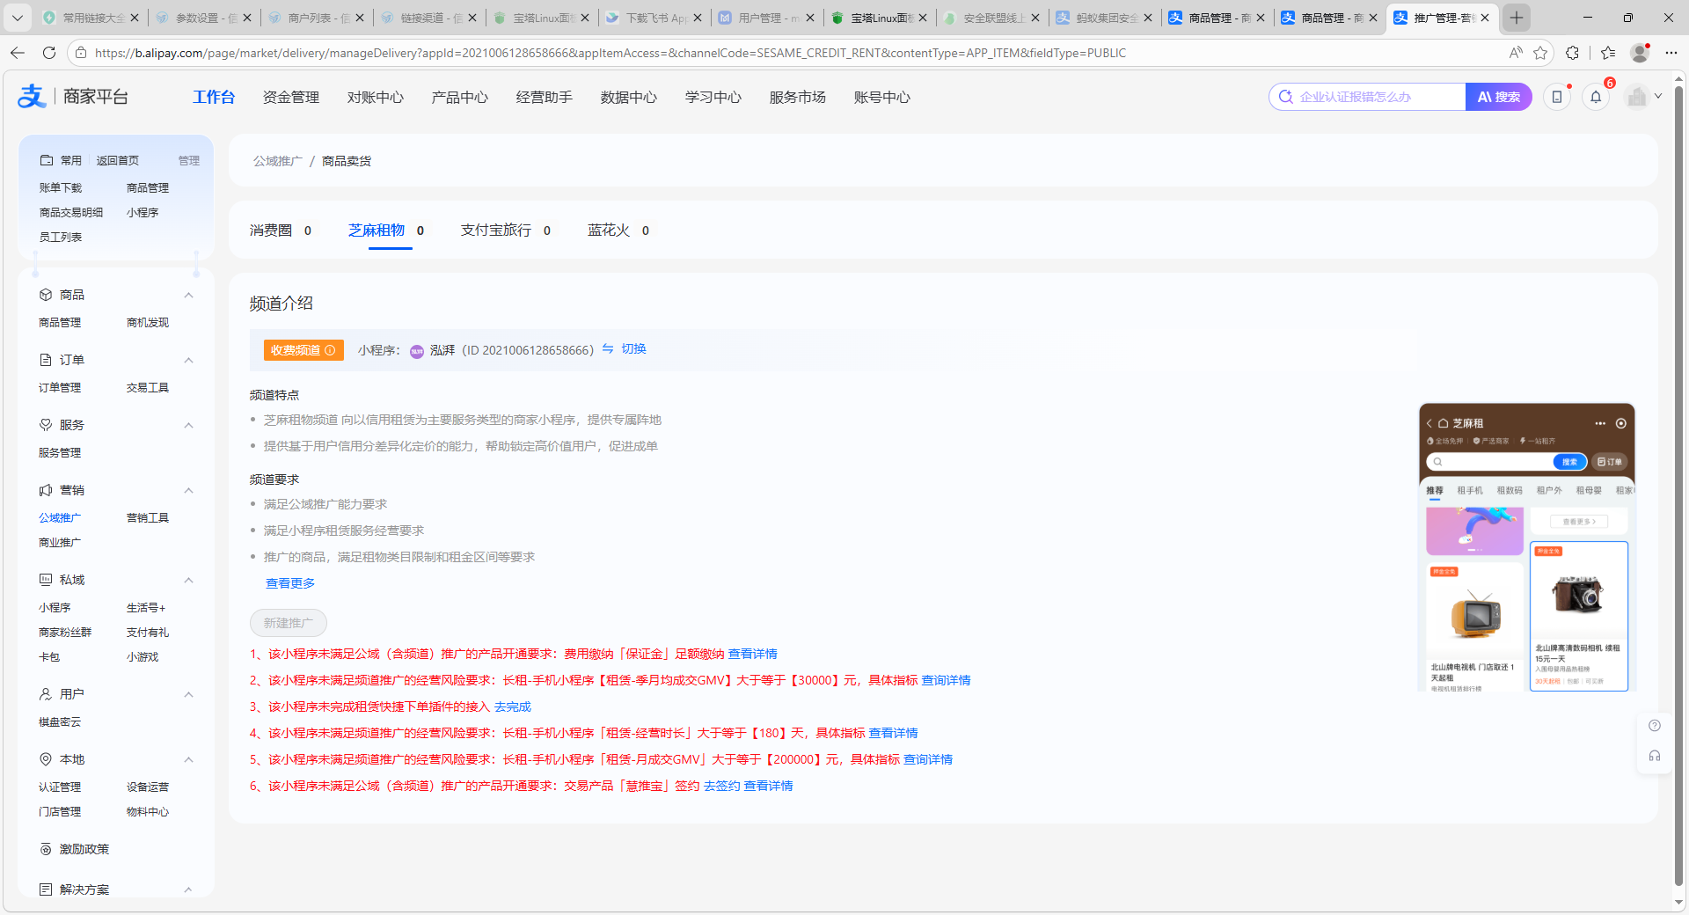The width and height of the screenshot is (1689, 915).
Task: Add page to favorites with star icon
Action: pos(1540,53)
